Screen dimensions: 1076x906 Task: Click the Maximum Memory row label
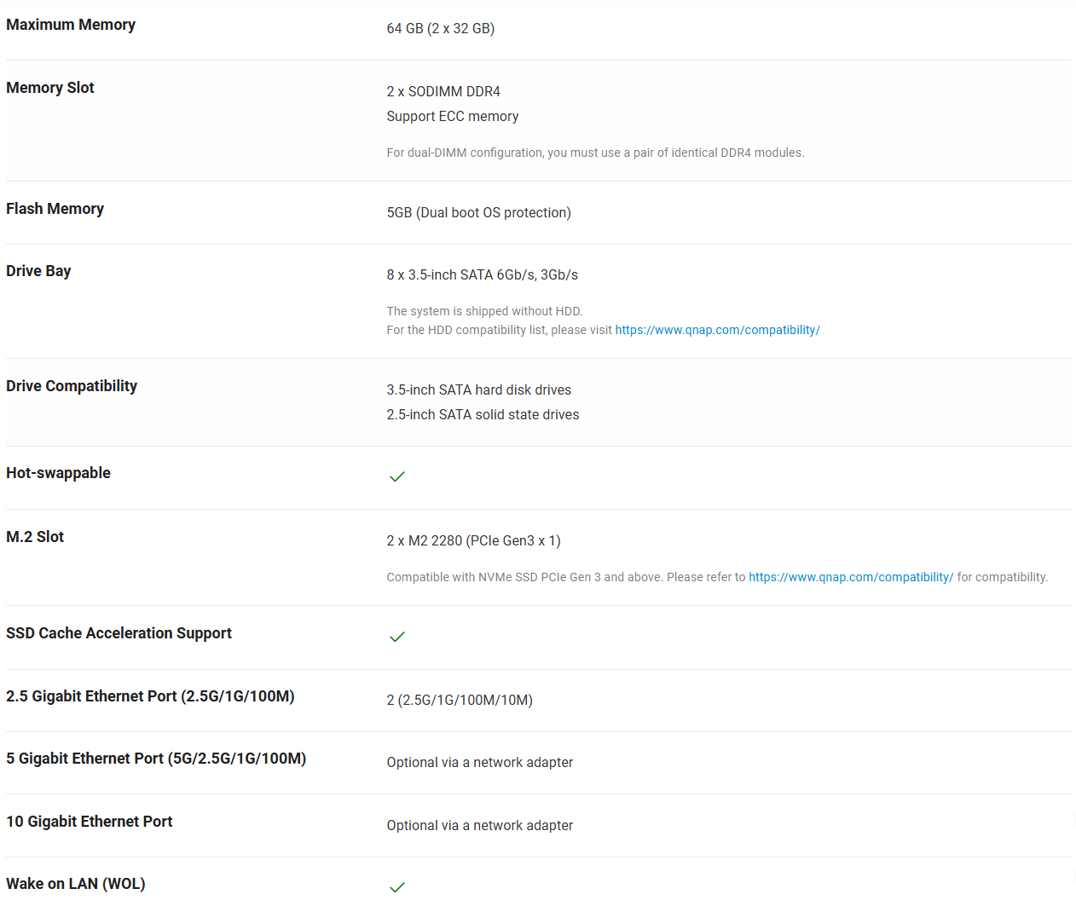(x=71, y=25)
